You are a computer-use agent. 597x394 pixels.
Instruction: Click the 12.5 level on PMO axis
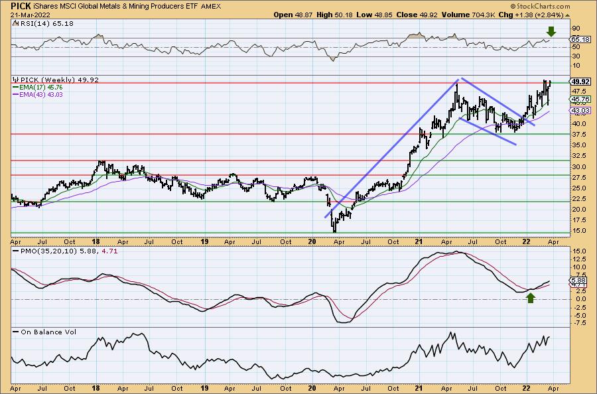[578, 259]
